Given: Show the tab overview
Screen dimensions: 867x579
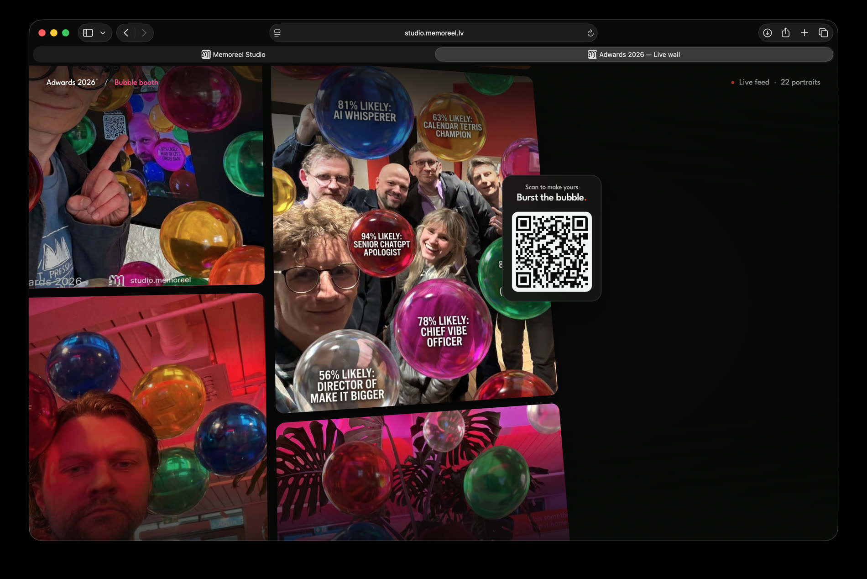Looking at the screenshot, I should point(823,33).
